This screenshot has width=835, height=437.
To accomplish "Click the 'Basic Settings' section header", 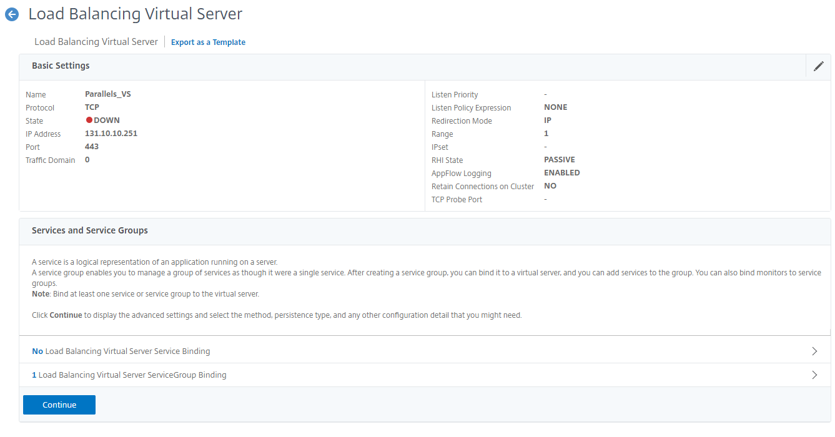I will [61, 66].
